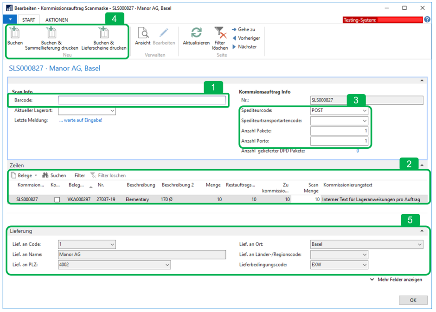Collapse the Lieferung section
The width and height of the screenshot is (436, 312).
pos(422,231)
